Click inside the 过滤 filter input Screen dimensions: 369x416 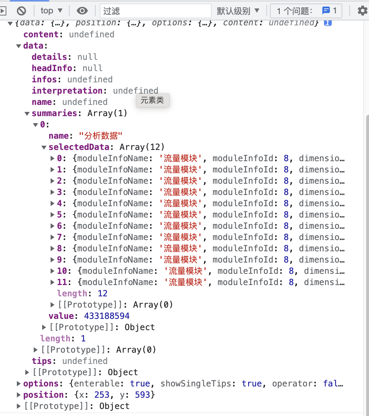[155, 11]
